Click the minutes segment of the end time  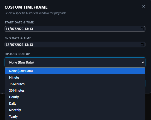tap(31, 45)
